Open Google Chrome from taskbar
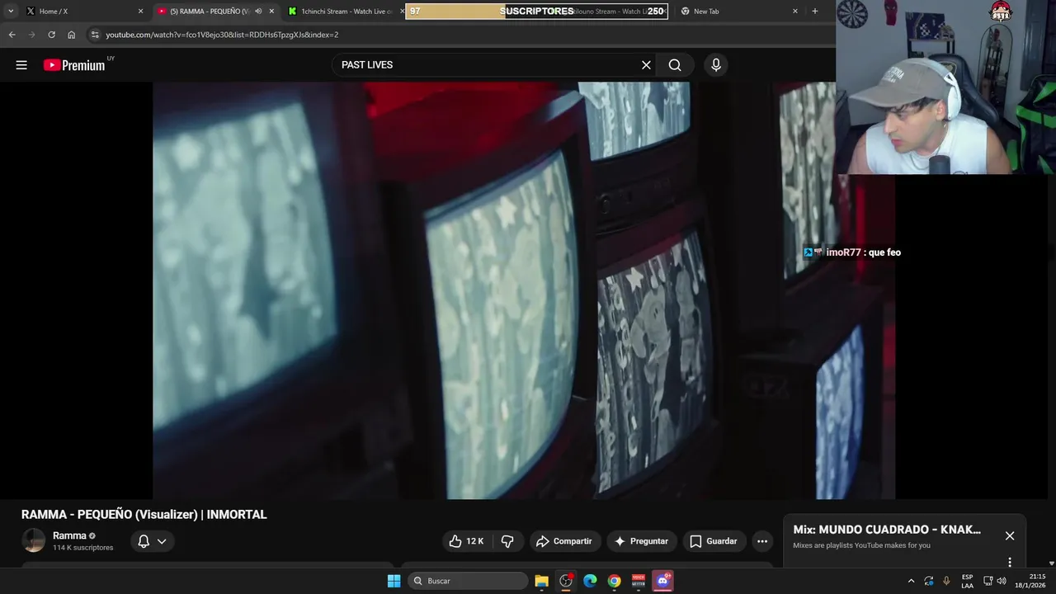1056x594 pixels. click(x=614, y=581)
